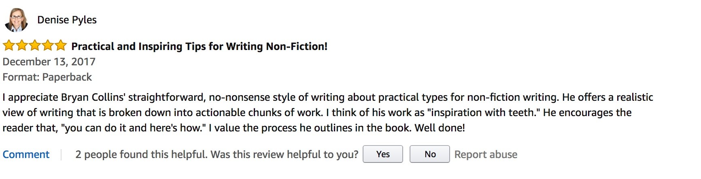
Task: Click the reviewer name Denise Pyles
Action: [67, 20]
